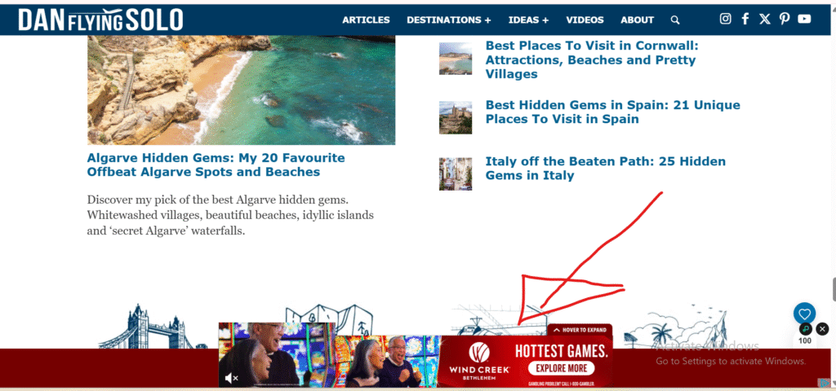
Task: Unmute the video ad sound
Action: [231, 378]
